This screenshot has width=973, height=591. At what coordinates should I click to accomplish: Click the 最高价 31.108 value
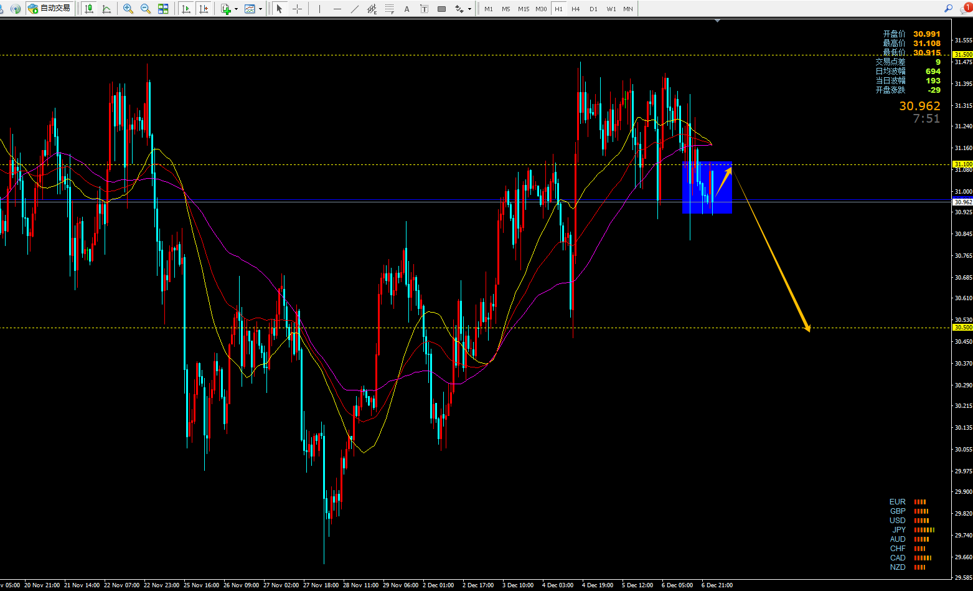click(x=927, y=44)
